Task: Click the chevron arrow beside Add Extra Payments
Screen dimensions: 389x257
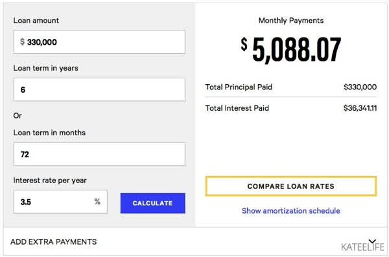Action: (372, 241)
